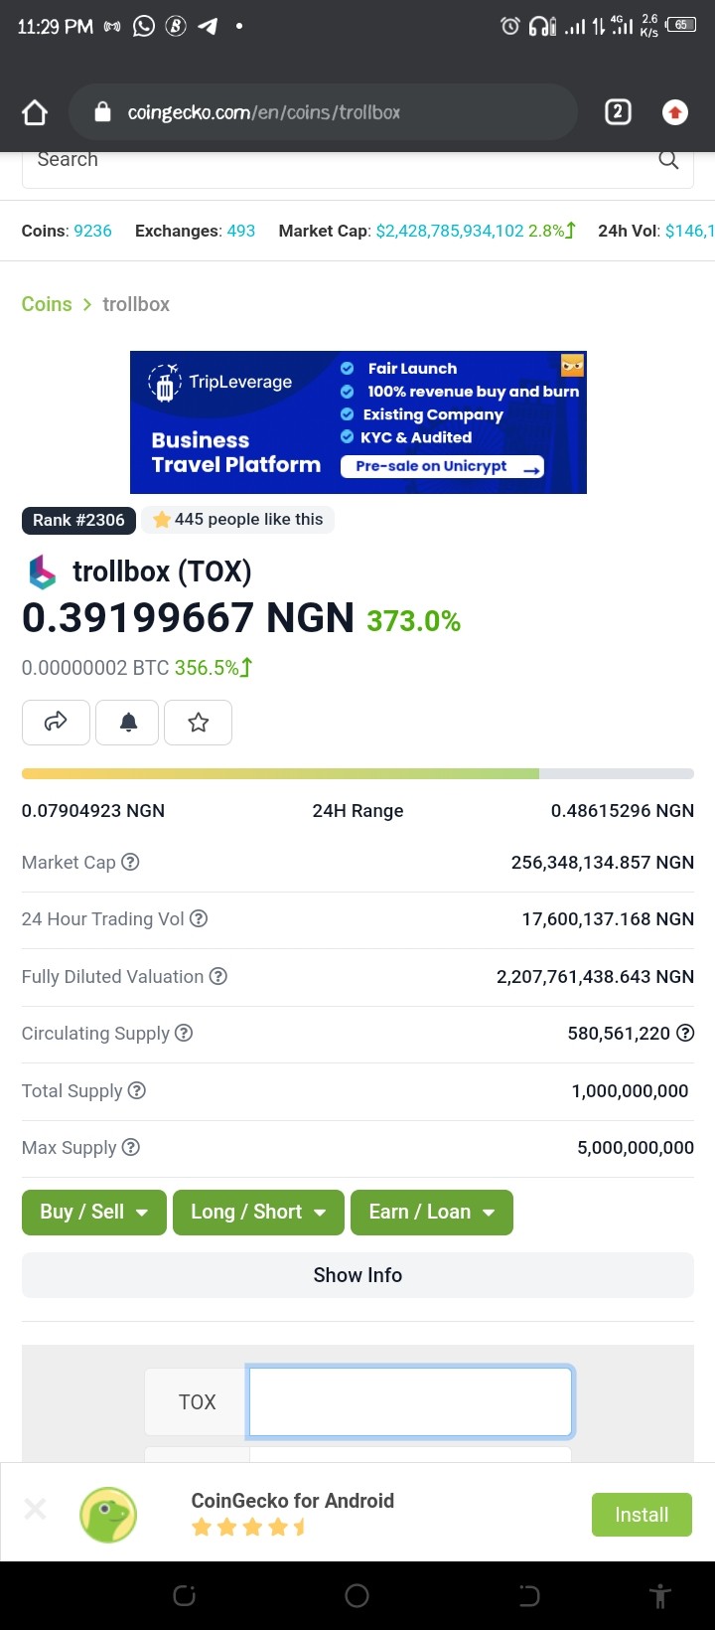The width and height of the screenshot is (715, 1630).
Task: Click the 24H Range progress bar
Action: pos(357,773)
